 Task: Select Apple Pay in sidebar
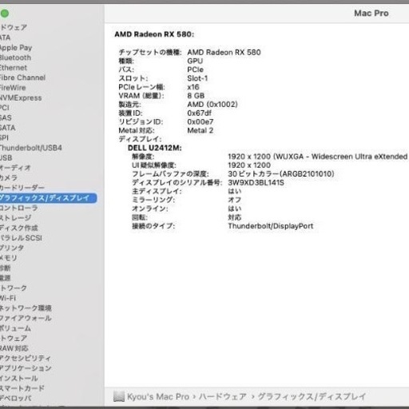coord(16,48)
